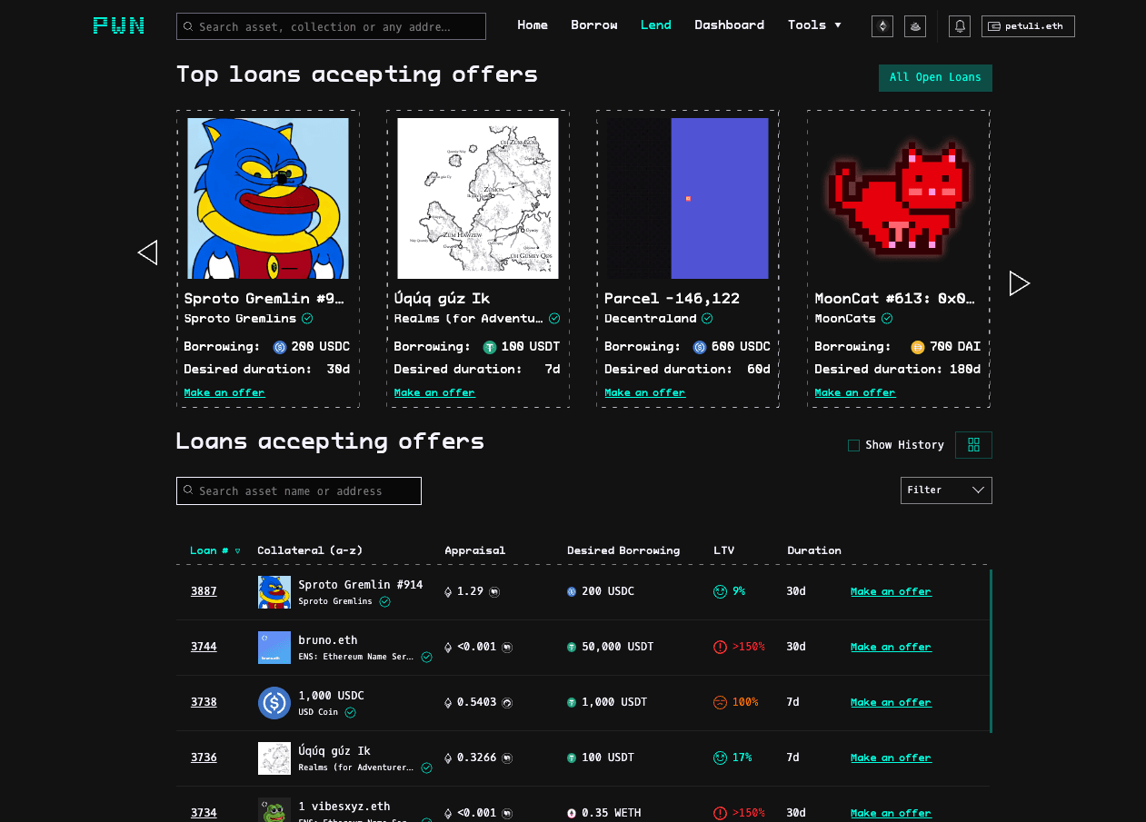Make an offer on Parcel -146,122 card
The width and height of the screenshot is (1146, 822).
click(x=644, y=392)
